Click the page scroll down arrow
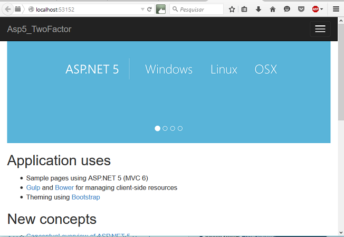The image size is (344, 237). click(341, 232)
